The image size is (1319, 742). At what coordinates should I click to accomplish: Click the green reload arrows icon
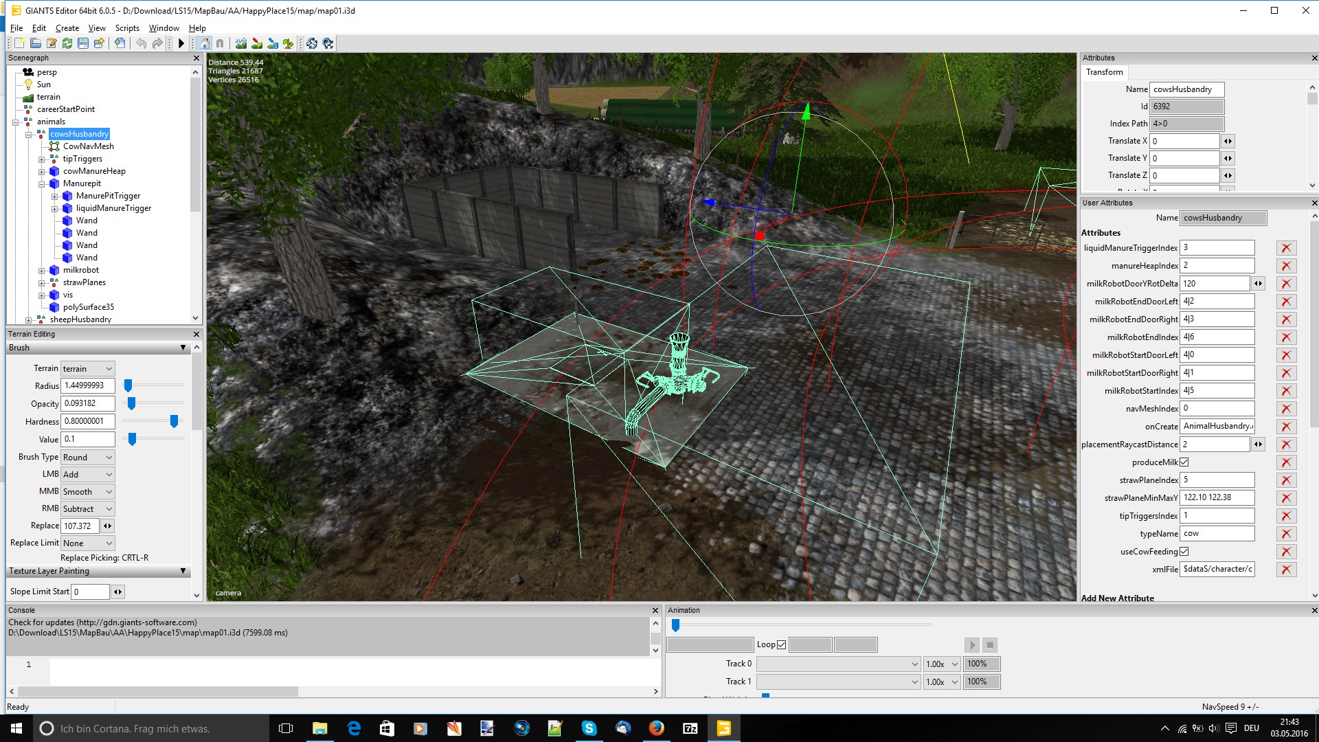(x=67, y=43)
